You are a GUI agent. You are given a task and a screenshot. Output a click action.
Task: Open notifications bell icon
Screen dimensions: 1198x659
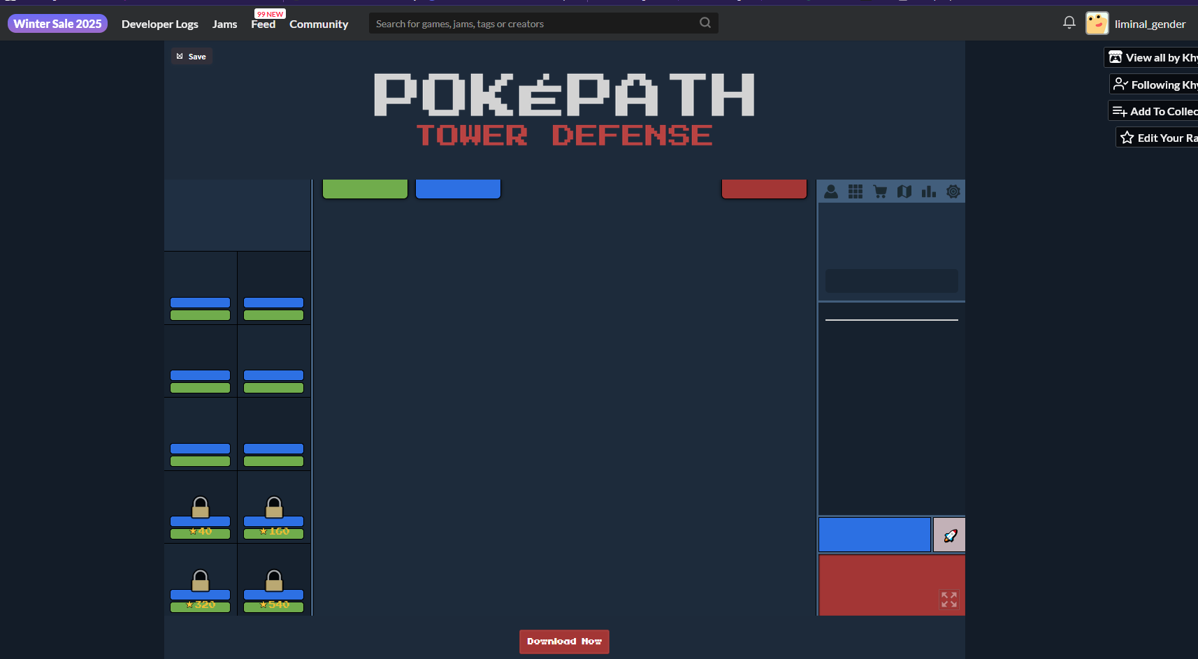coord(1069,23)
